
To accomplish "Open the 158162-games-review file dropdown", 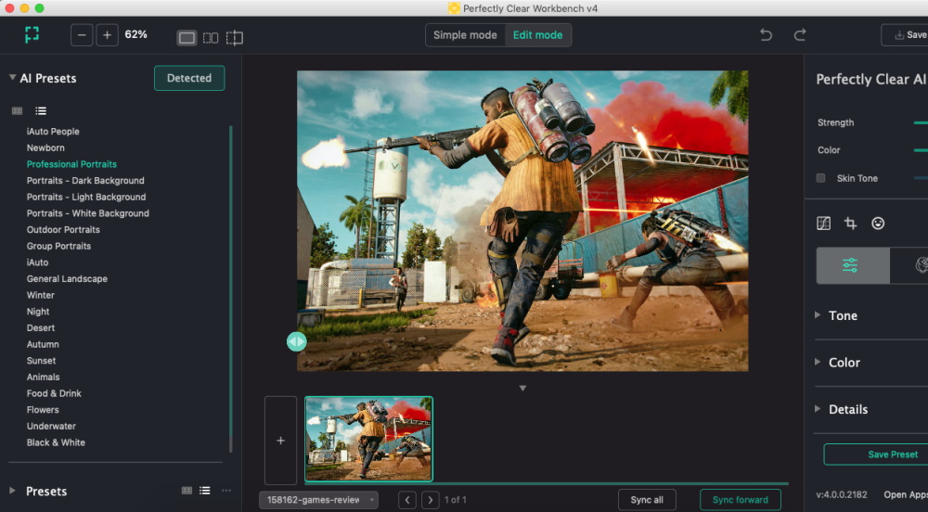I will [x=318, y=500].
